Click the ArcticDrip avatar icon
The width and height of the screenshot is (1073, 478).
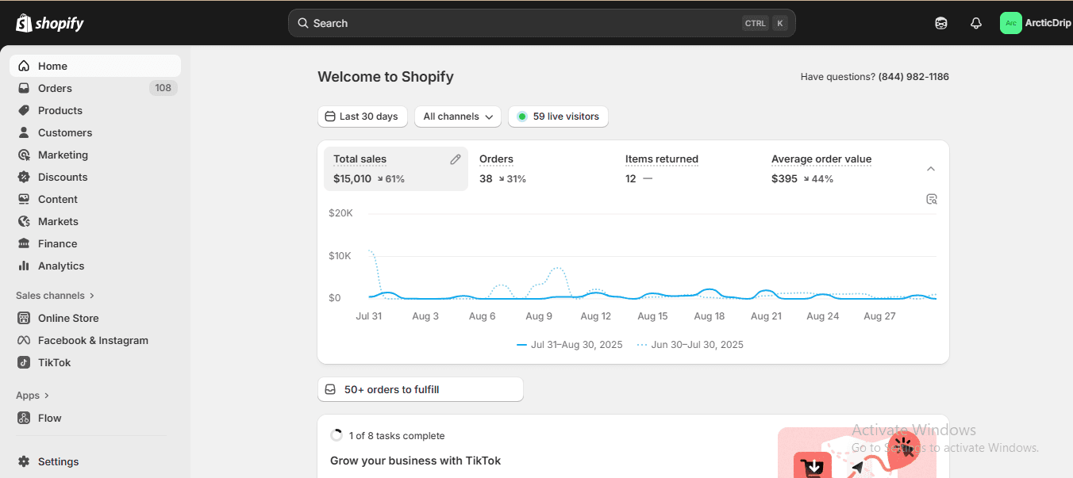[1010, 23]
